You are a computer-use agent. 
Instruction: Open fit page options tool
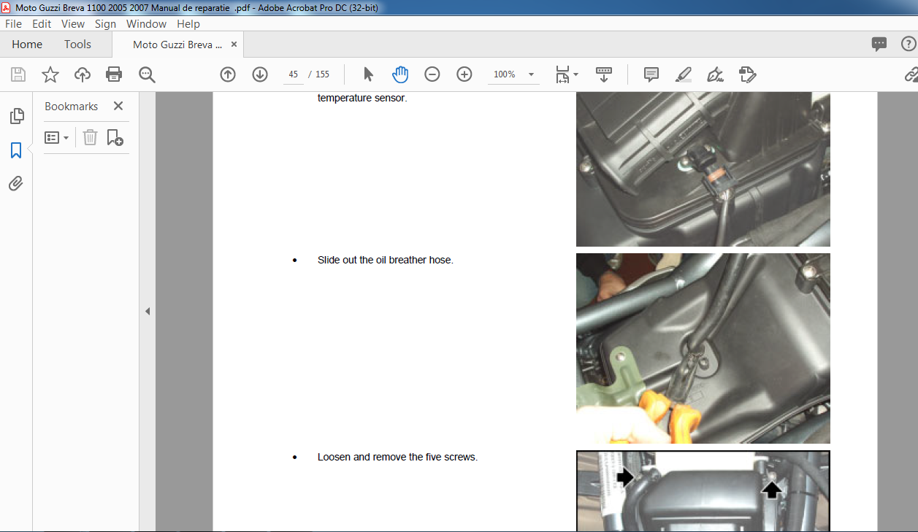click(x=566, y=74)
